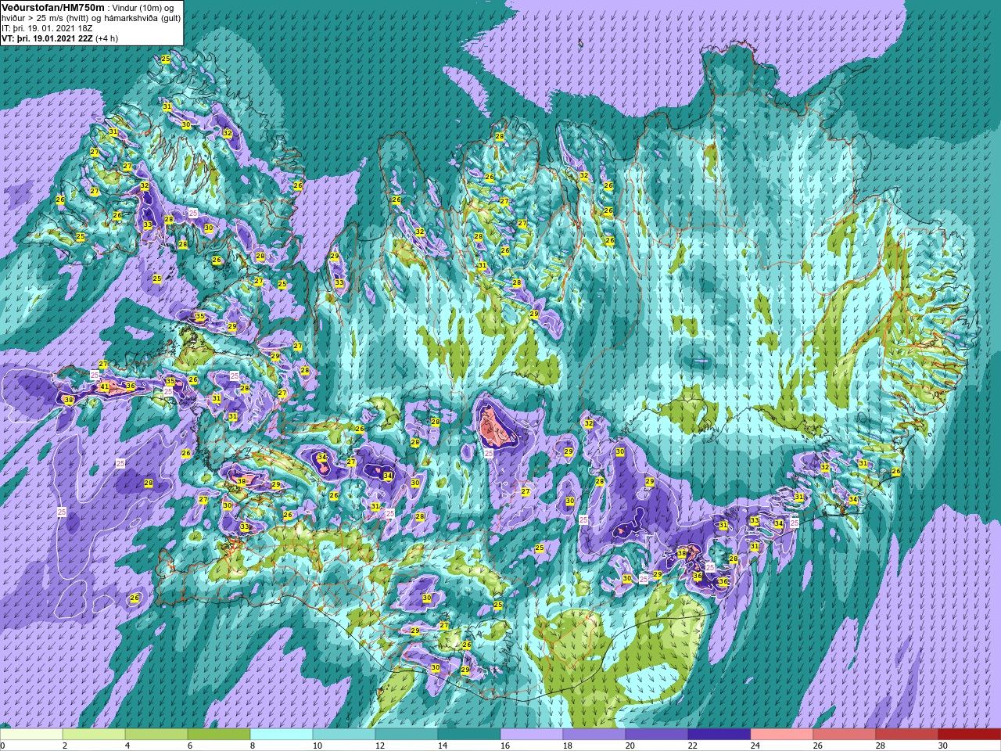Select the olive green 6–8 legend swatch
Screen dimensions: 1001x751
point(219,735)
